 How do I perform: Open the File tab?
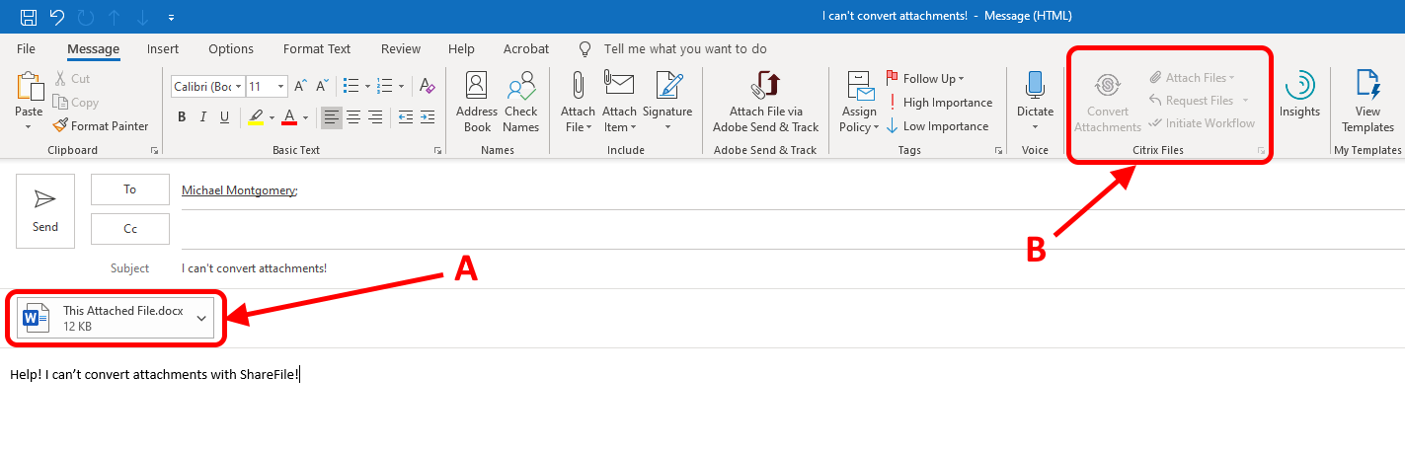[x=27, y=48]
